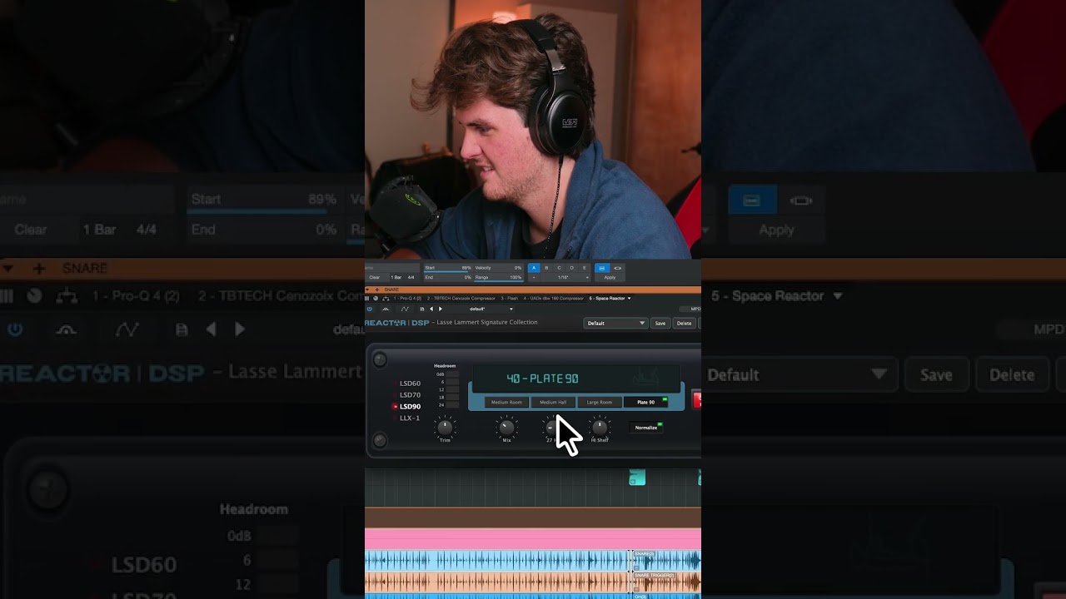This screenshot has height=599, width=1066.
Task: Select the Plate 90 preset button
Action: click(645, 402)
